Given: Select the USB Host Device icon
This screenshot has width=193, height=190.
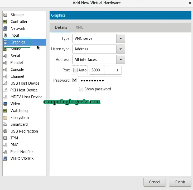Looking at the screenshot, I should click(5, 83).
